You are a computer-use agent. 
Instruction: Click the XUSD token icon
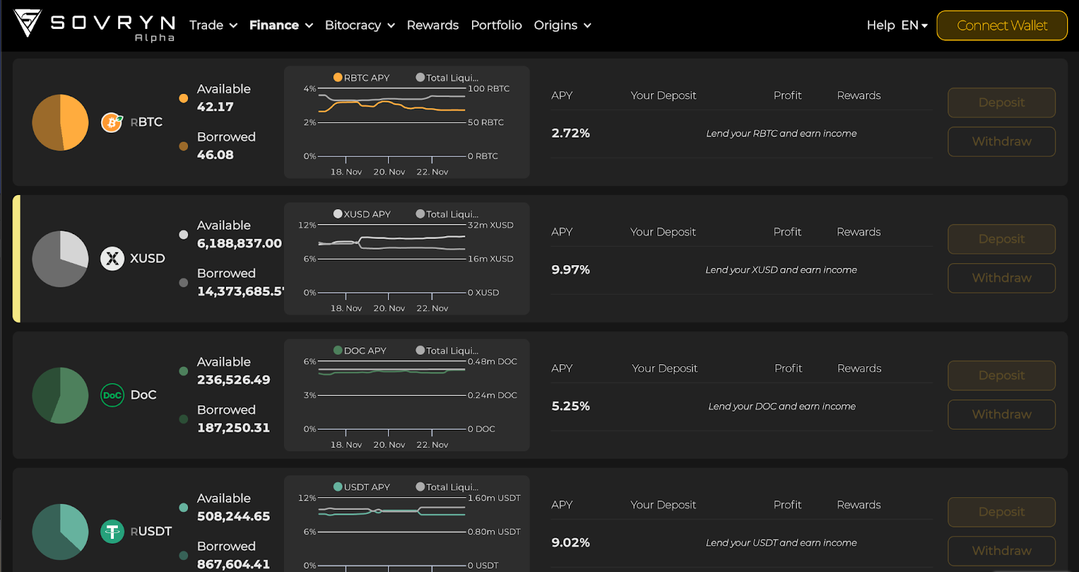(x=113, y=258)
